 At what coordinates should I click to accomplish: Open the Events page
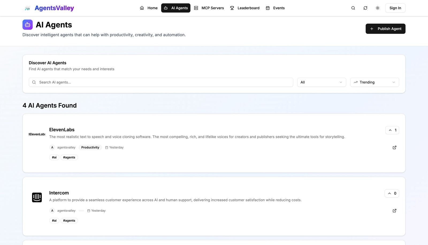pos(275,8)
